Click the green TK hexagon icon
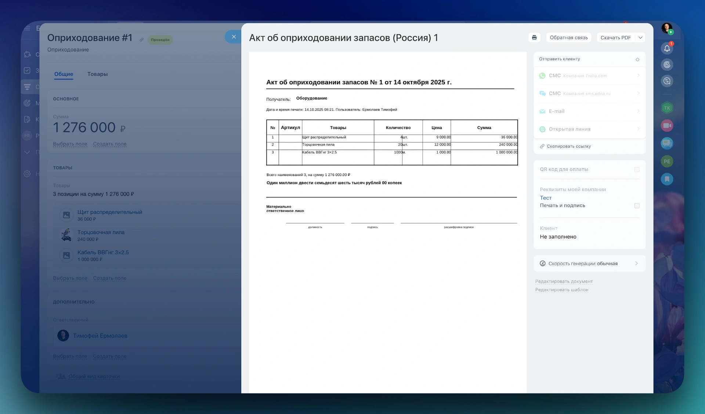705x414 pixels. coord(667,108)
